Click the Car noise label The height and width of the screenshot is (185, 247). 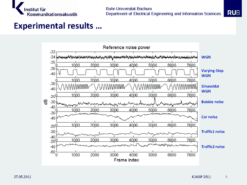tap(209, 117)
